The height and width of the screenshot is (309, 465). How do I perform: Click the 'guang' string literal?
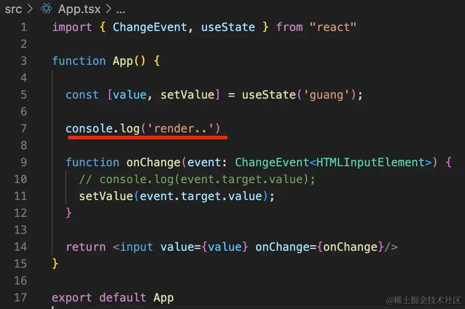pos(326,95)
